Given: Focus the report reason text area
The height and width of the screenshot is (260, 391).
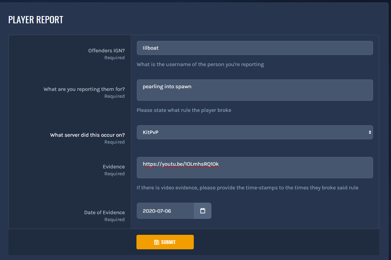Looking at the screenshot, I should pos(255,90).
